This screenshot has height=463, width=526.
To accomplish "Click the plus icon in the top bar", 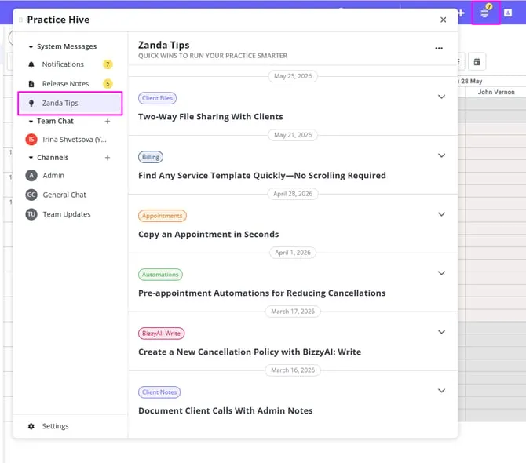I will [462, 13].
